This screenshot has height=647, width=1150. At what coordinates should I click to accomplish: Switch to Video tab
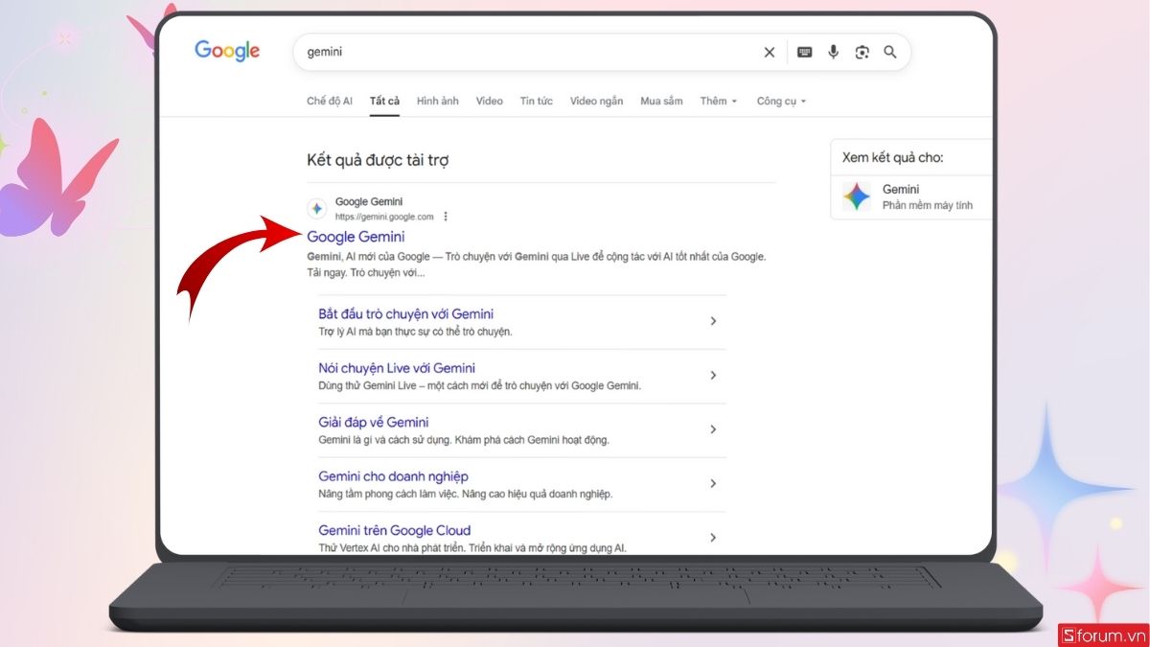(489, 101)
